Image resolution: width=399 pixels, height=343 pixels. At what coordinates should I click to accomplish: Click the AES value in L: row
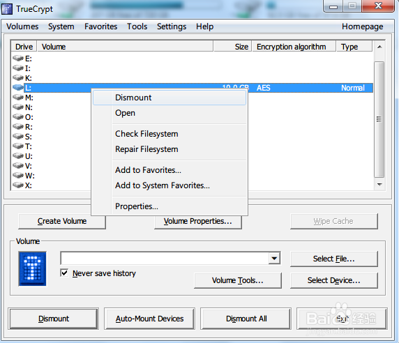(x=264, y=88)
